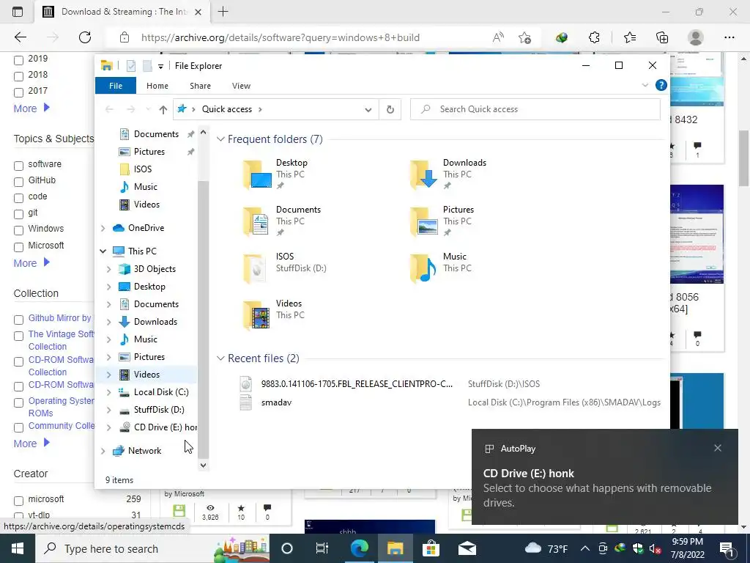The width and height of the screenshot is (750, 563).
Task: Collapse Recent files section
Action: pyautogui.click(x=220, y=358)
